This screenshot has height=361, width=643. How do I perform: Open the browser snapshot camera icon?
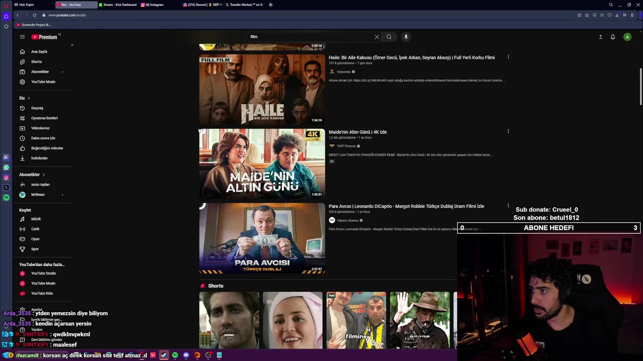(x=587, y=15)
